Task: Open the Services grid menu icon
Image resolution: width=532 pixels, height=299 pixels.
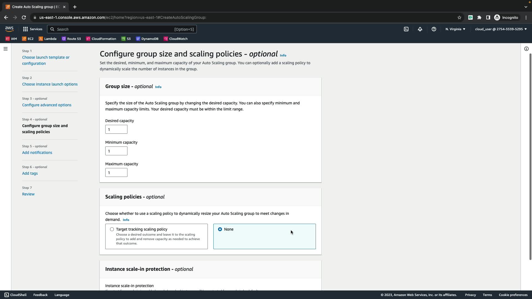Action: pos(25,29)
